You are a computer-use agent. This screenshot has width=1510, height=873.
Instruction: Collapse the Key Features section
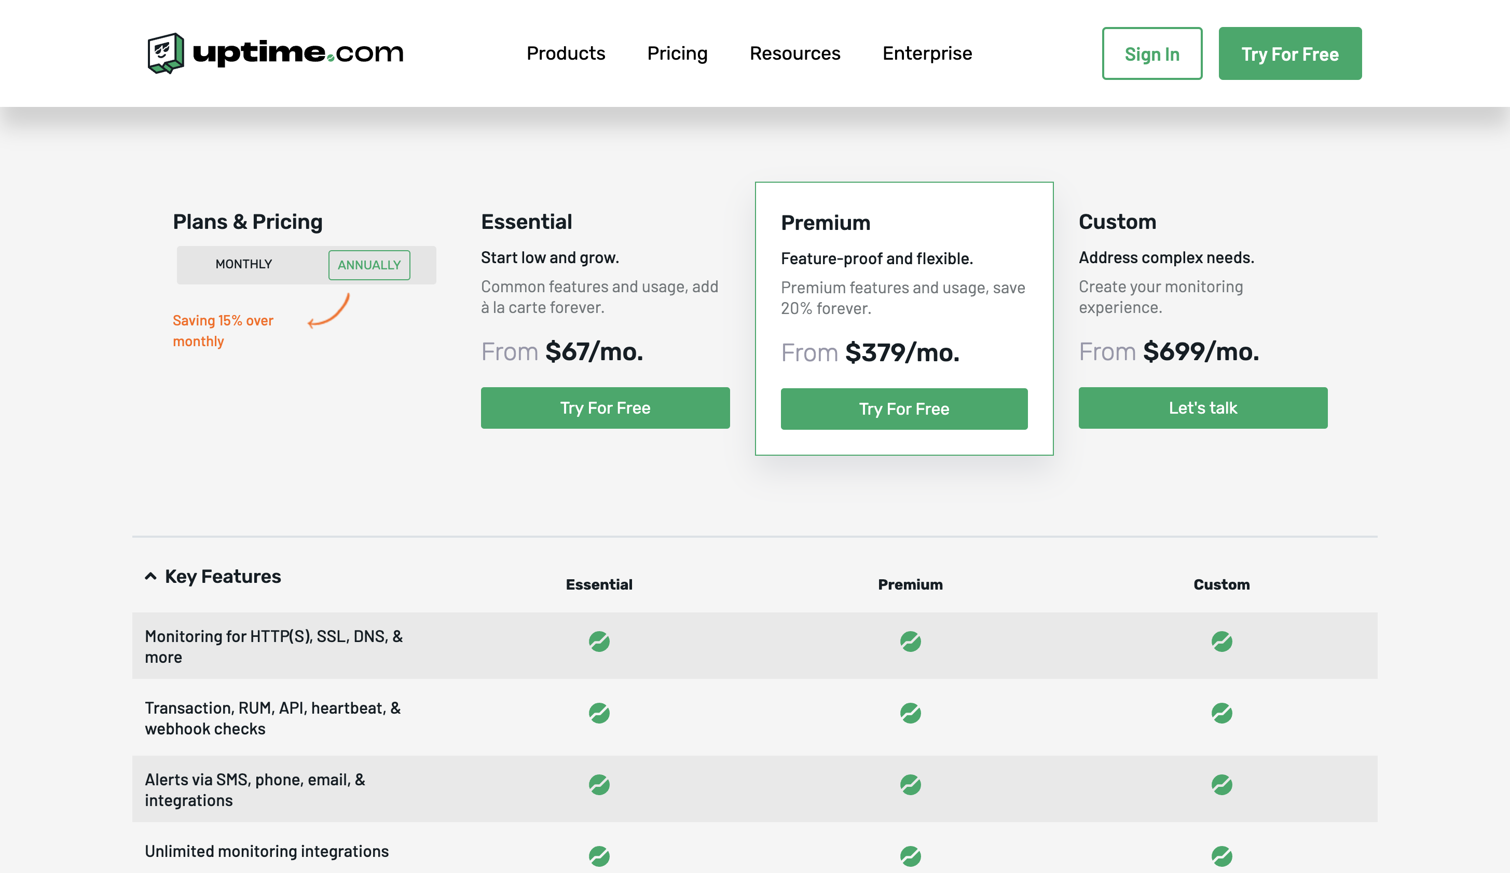(x=150, y=576)
